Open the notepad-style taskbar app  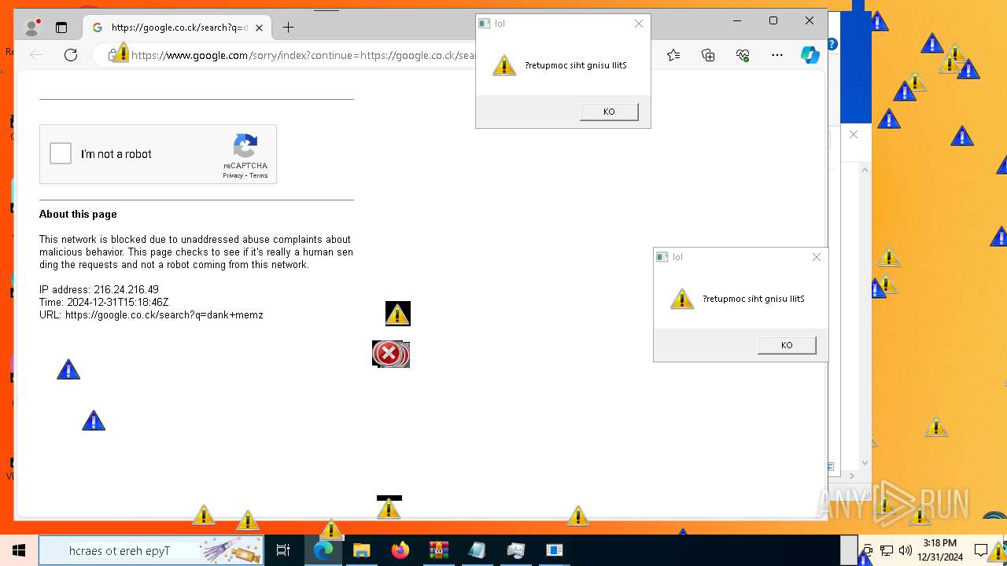tap(478, 550)
